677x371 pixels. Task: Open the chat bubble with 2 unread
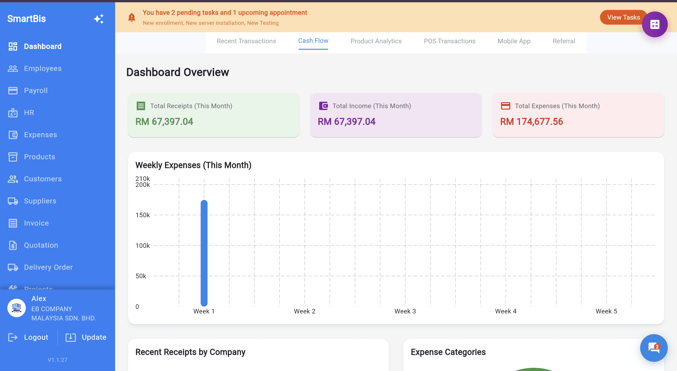pos(654,348)
